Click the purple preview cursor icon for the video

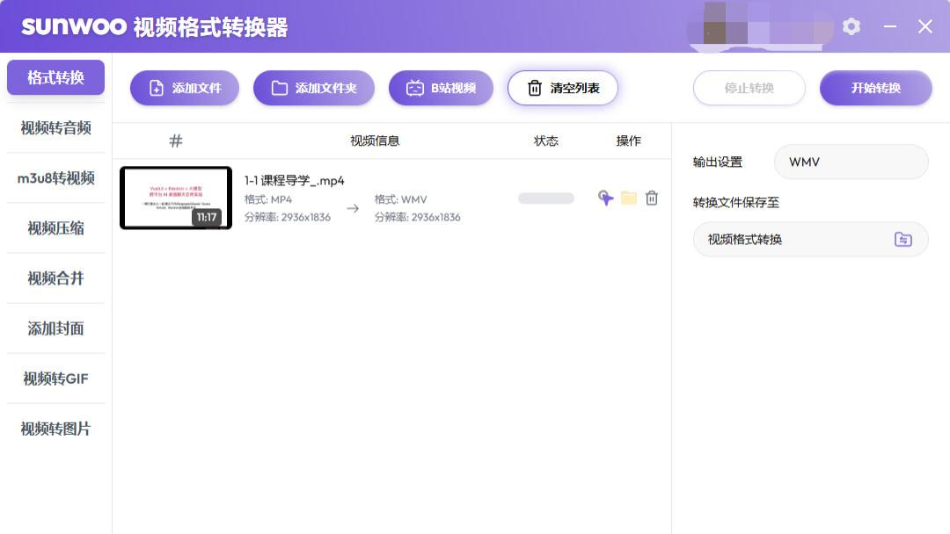click(605, 198)
